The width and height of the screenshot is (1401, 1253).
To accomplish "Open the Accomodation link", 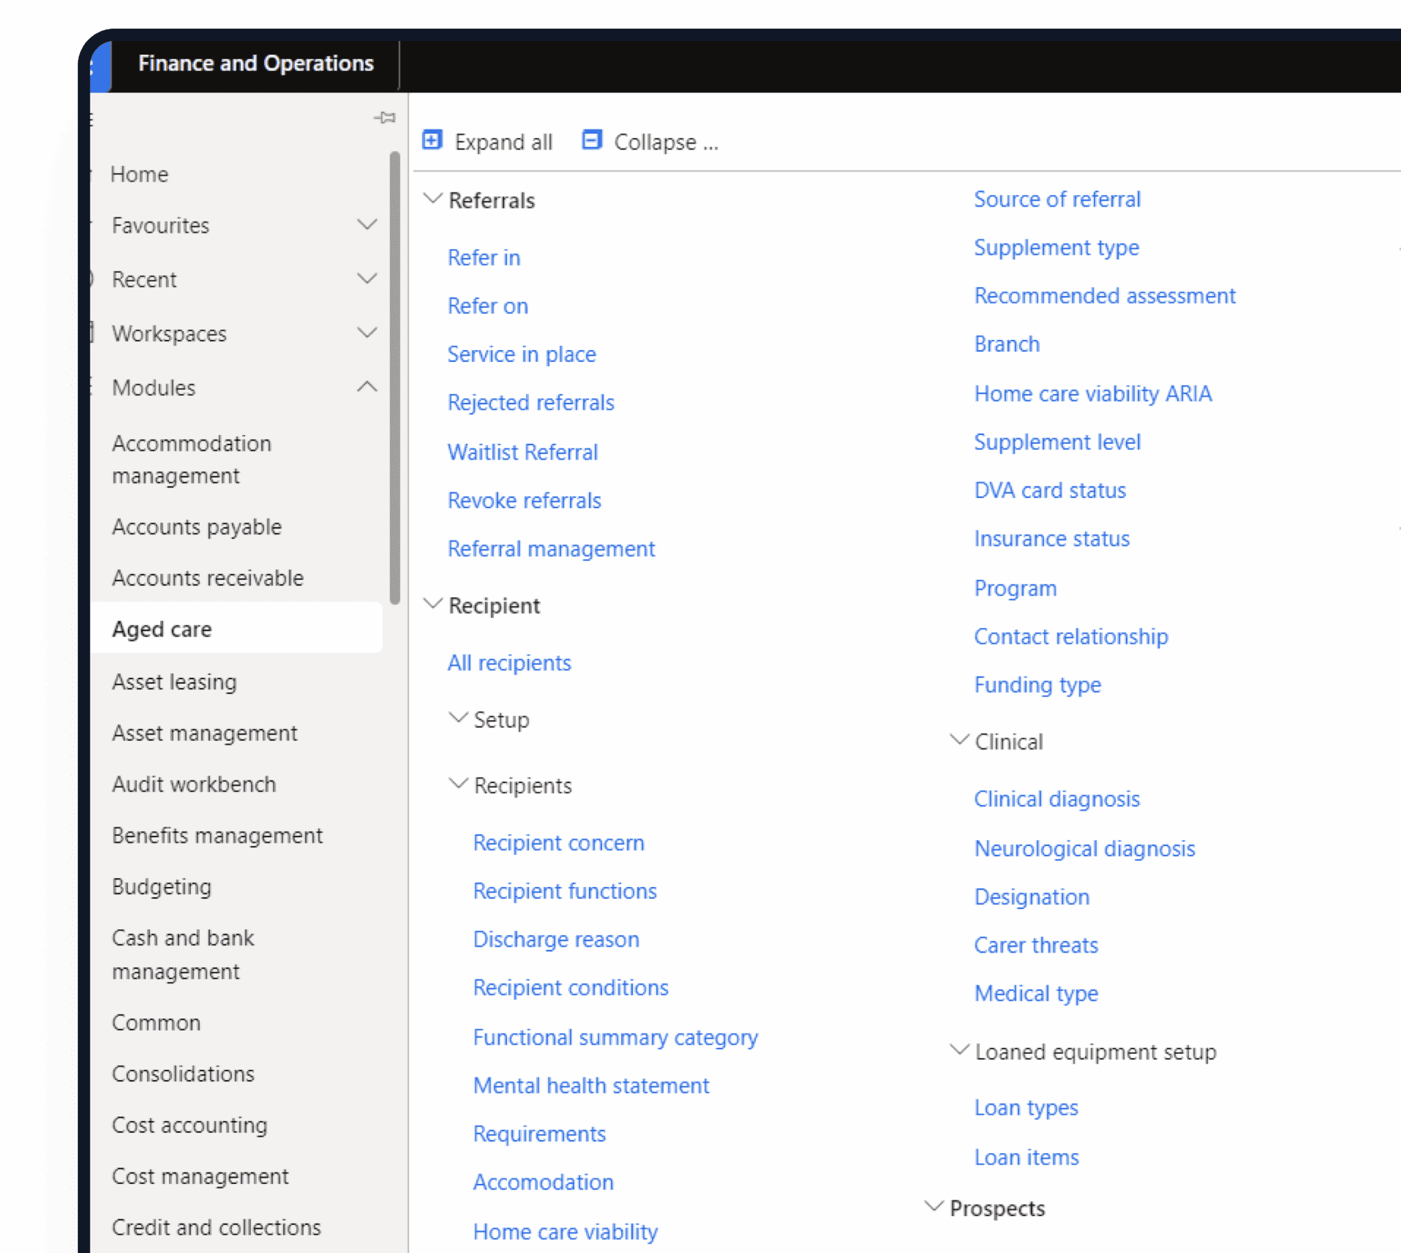I will pyautogui.click(x=543, y=1183).
